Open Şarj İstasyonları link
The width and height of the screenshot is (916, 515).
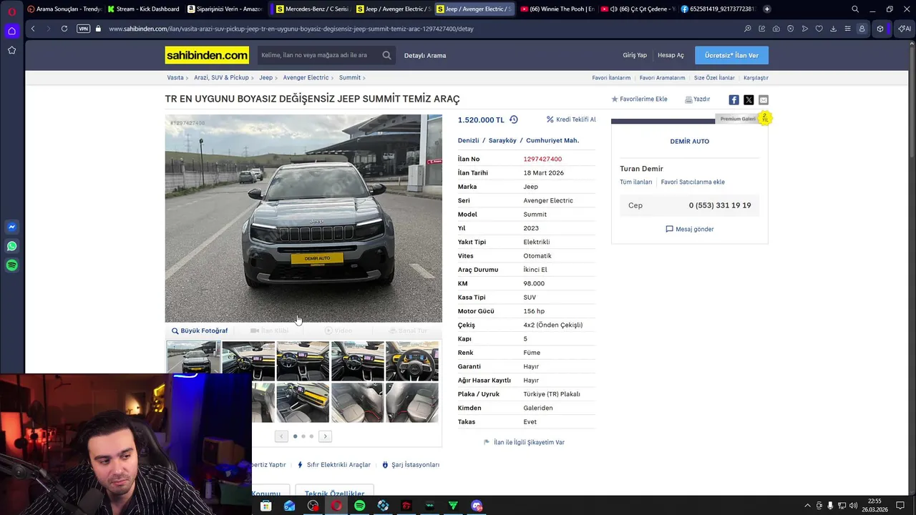click(415, 464)
